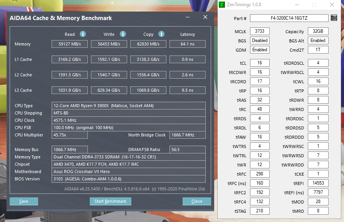Viewport: 344px width, 222px height.
Task: Click the Memory Read value 59127 MB/s
Action: 70,44
